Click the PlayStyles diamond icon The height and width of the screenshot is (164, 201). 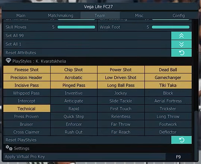click(x=8, y=60)
